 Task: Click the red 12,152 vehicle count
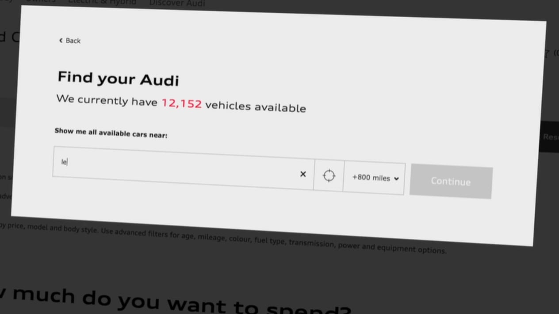click(x=181, y=103)
